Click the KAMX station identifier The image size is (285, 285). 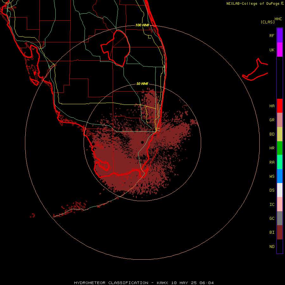point(162,283)
